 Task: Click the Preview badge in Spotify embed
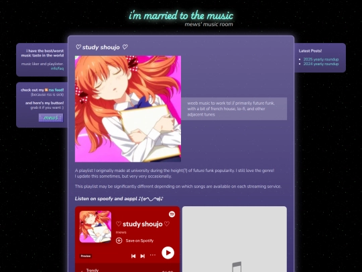pyautogui.click(x=86, y=256)
